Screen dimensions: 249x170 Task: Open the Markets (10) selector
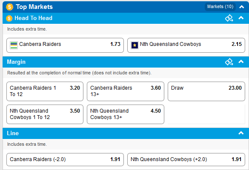pos(220,7)
